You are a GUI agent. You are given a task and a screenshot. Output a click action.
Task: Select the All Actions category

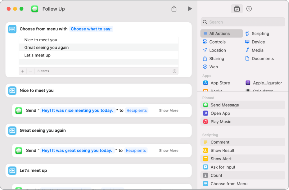tap(221, 34)
